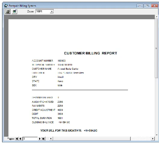
Task: Click the vertical scrollbar up arrow
Action: (x=157, y=17)
